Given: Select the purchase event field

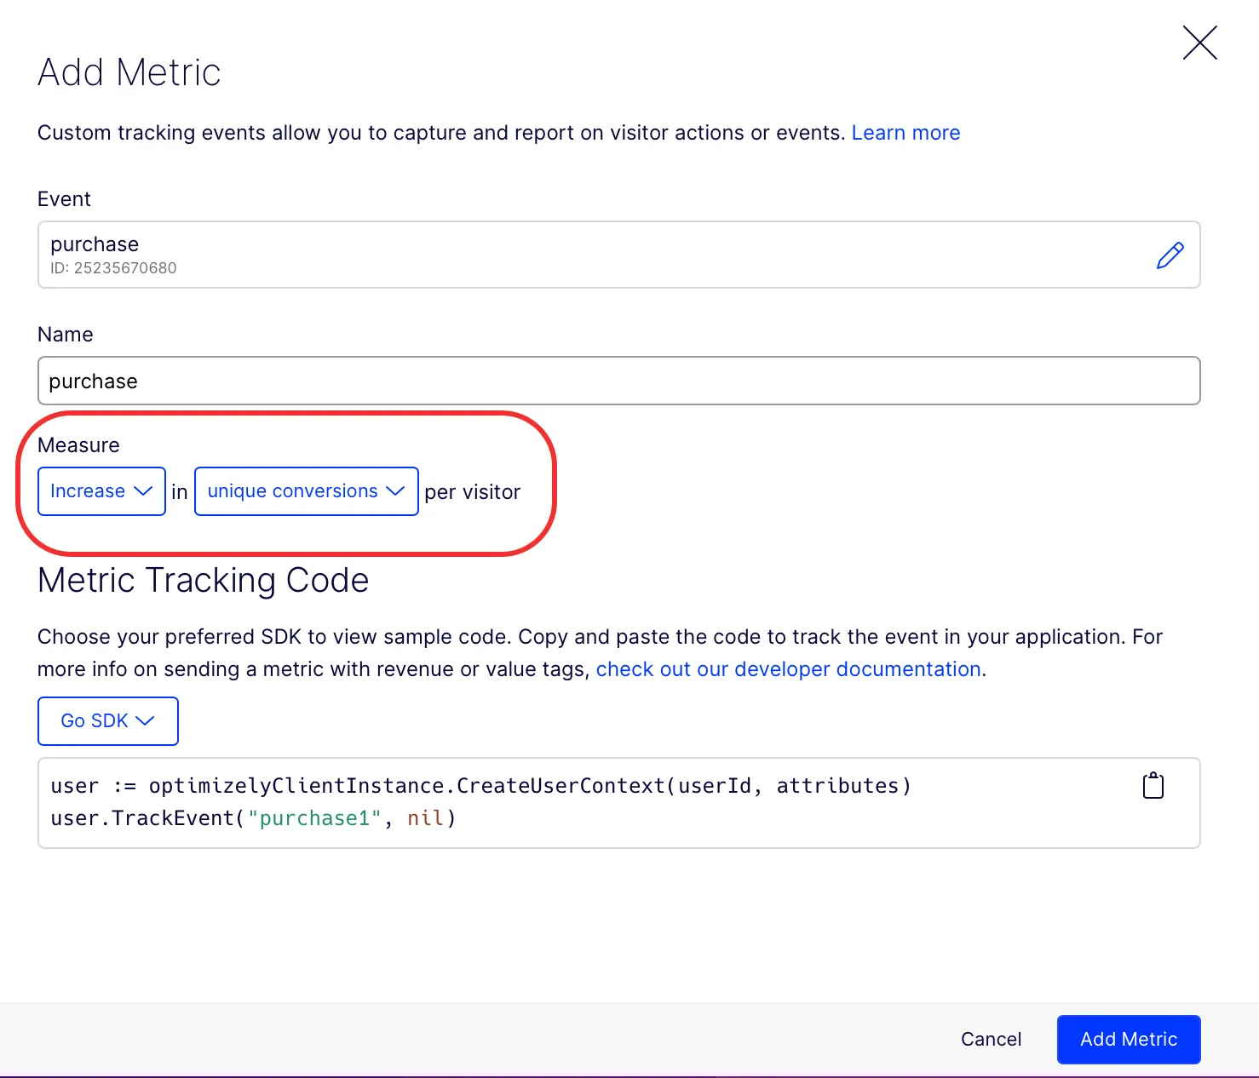Looking at the screenshot, I should [x=619, y=255].
